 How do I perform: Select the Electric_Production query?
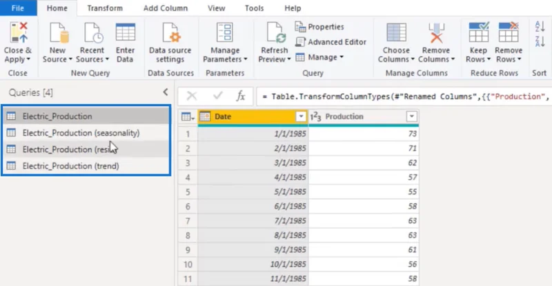coord(86,116)
